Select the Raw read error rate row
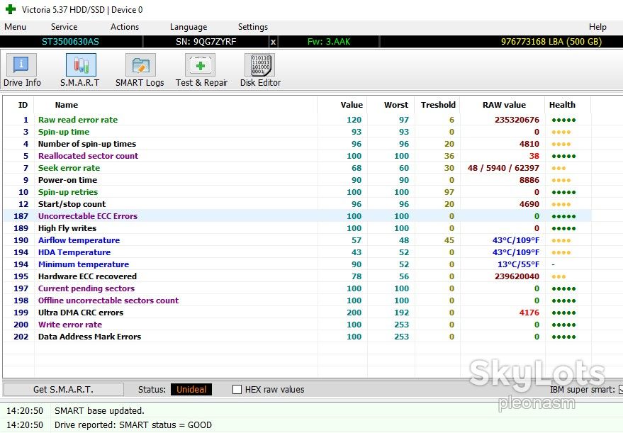The width and height of the screenshot is (623, 433). [297, 120]
